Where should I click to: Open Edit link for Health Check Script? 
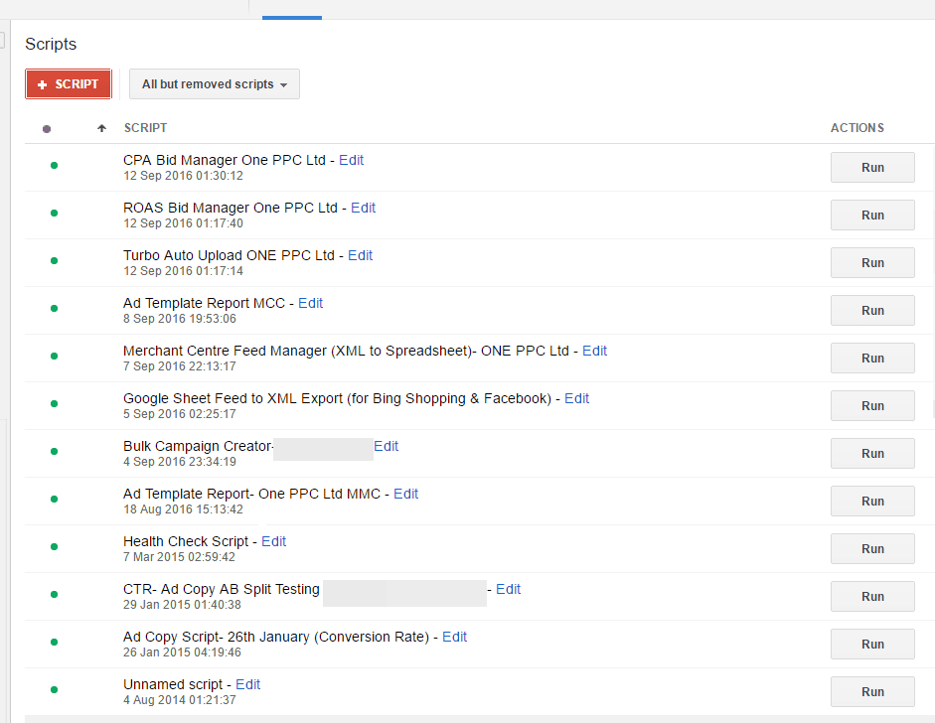(x=273, y=541)
